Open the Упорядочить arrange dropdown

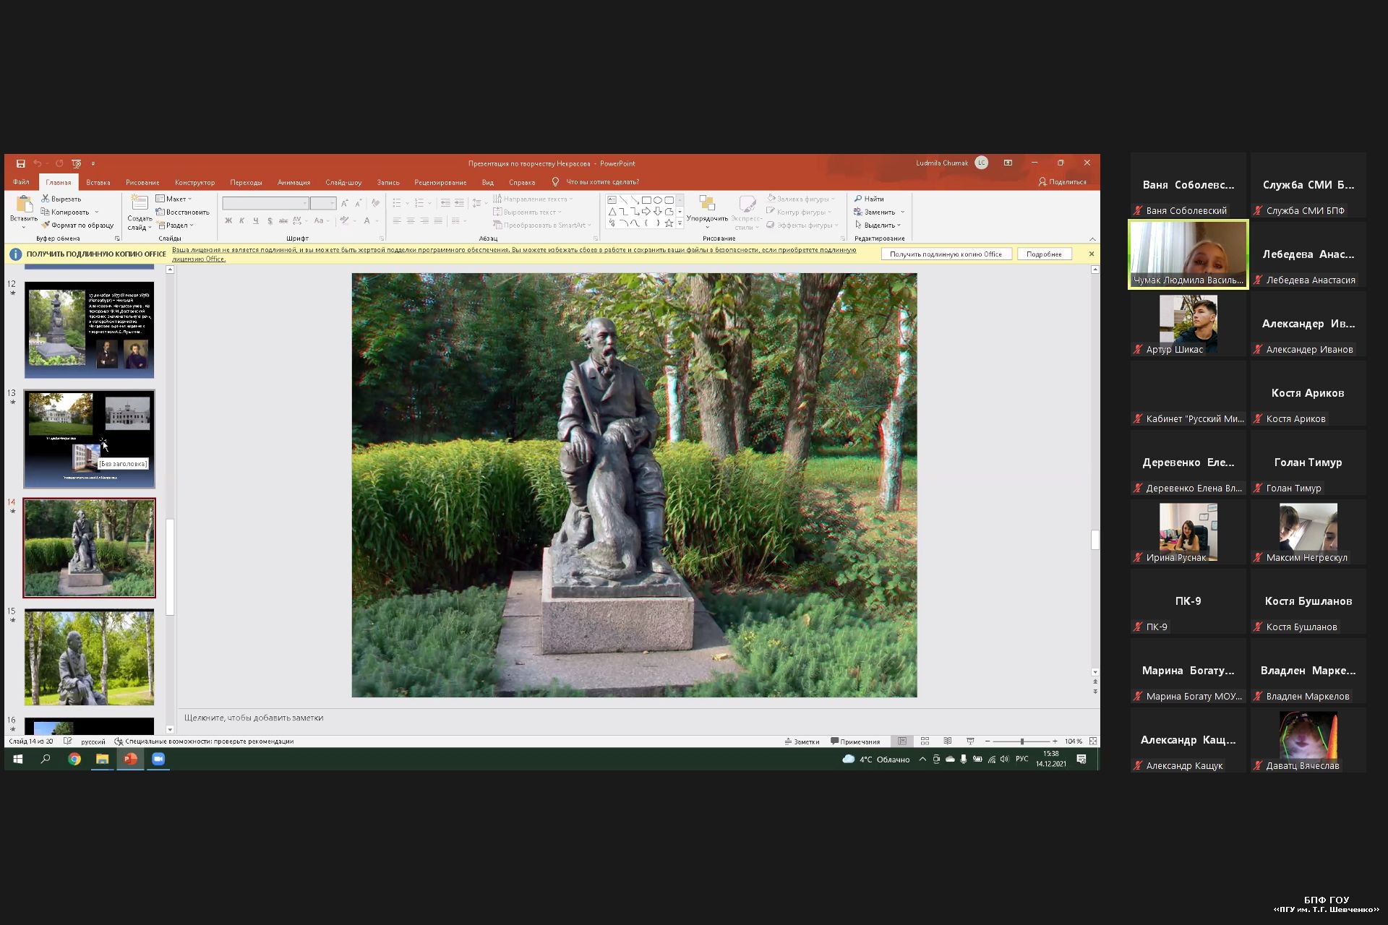coord(707,212)
